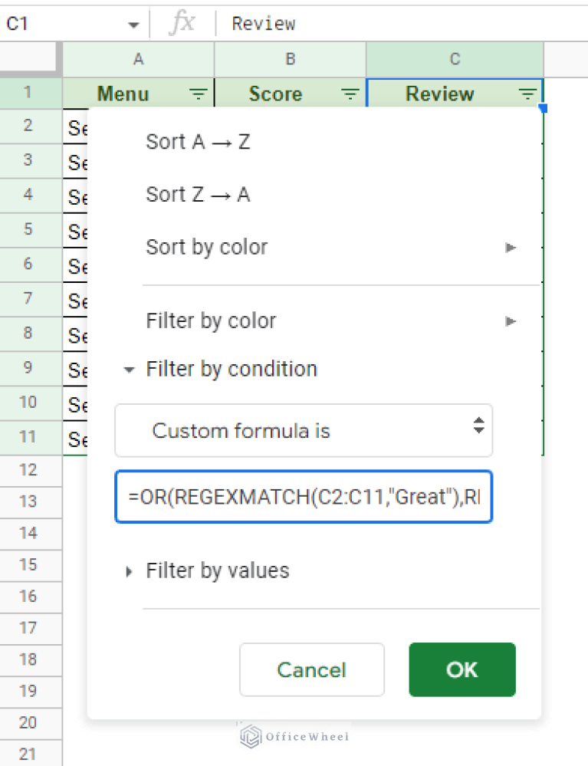The height and width of the screenshot is (766, 588).
Task: Open the Name Box dropdown arrow
Action: (133, 23)
